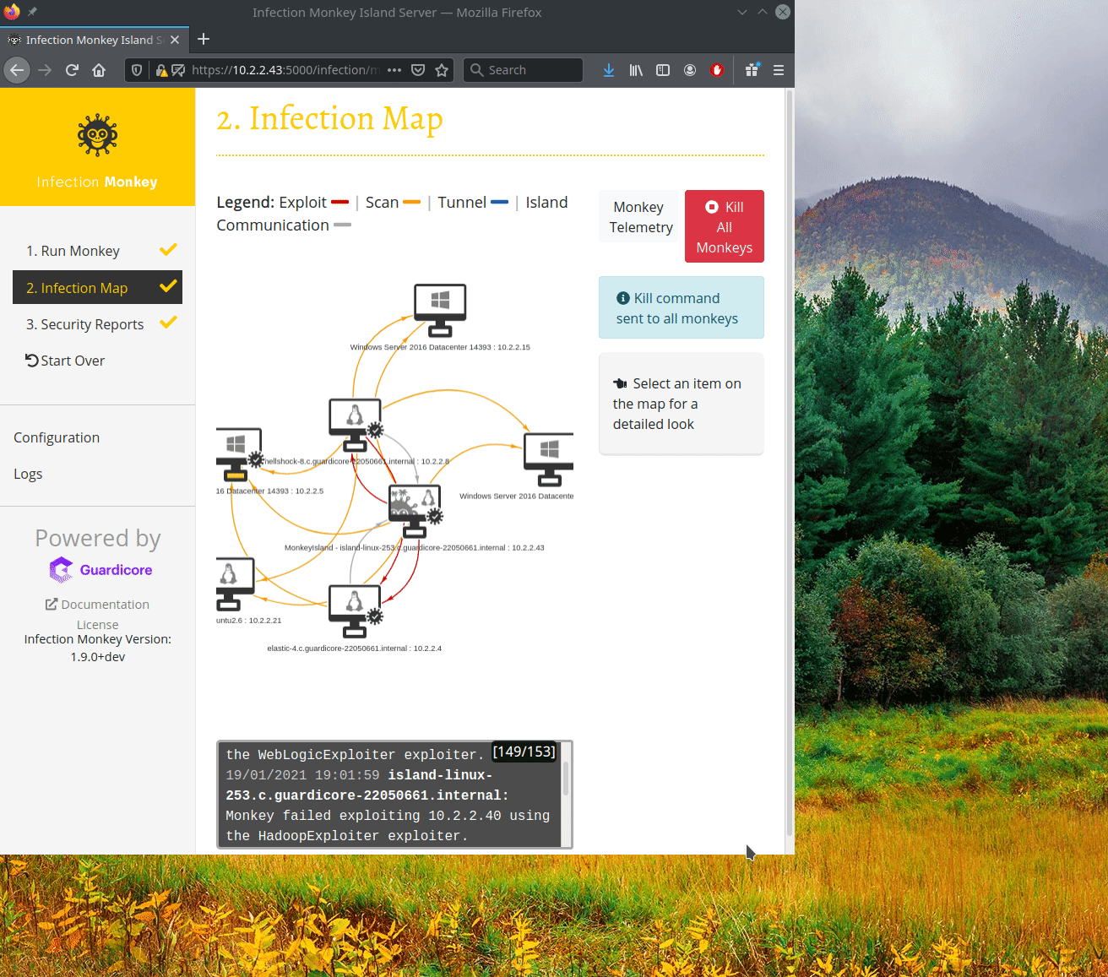Screen dimensions: 1108x977
Task: Click the Pocket save icon
Action: click(418, 70)
